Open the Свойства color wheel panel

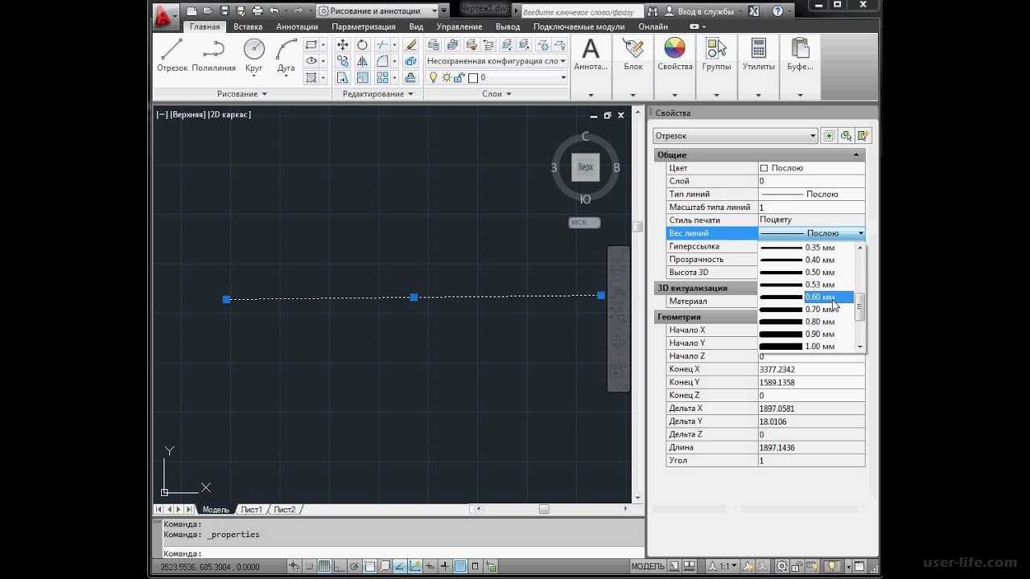pos(674,55)
